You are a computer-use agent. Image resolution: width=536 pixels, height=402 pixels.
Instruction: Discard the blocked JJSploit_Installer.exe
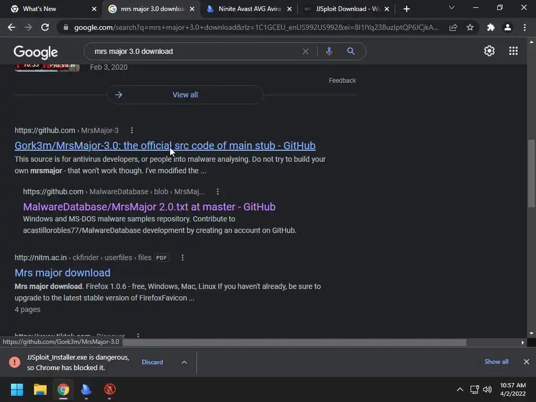[152, 362]
